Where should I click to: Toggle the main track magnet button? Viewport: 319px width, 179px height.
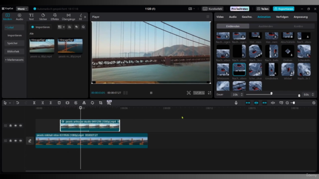(248, 103)
